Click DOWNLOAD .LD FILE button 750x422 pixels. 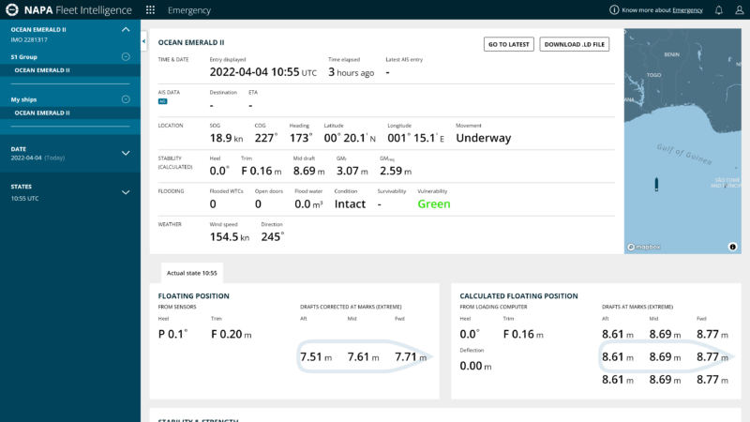pyautogui.click(x=574, y=44)
